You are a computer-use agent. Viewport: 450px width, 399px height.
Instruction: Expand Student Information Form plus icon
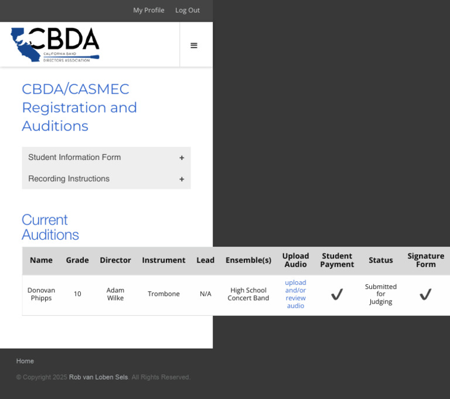[x=182, y=158]
